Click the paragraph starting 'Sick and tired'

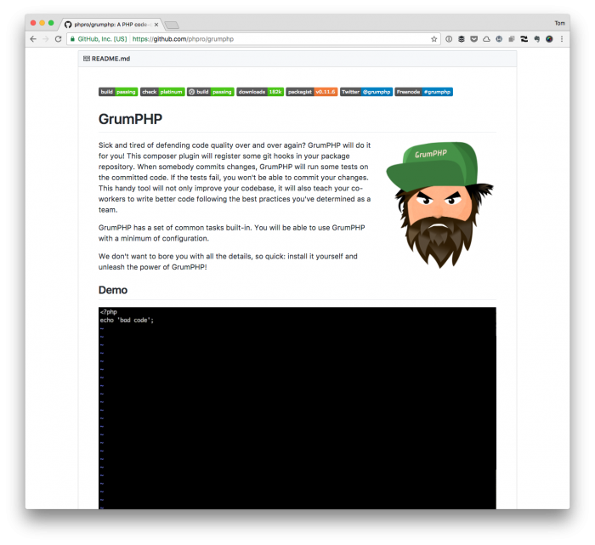click(235, 178)
